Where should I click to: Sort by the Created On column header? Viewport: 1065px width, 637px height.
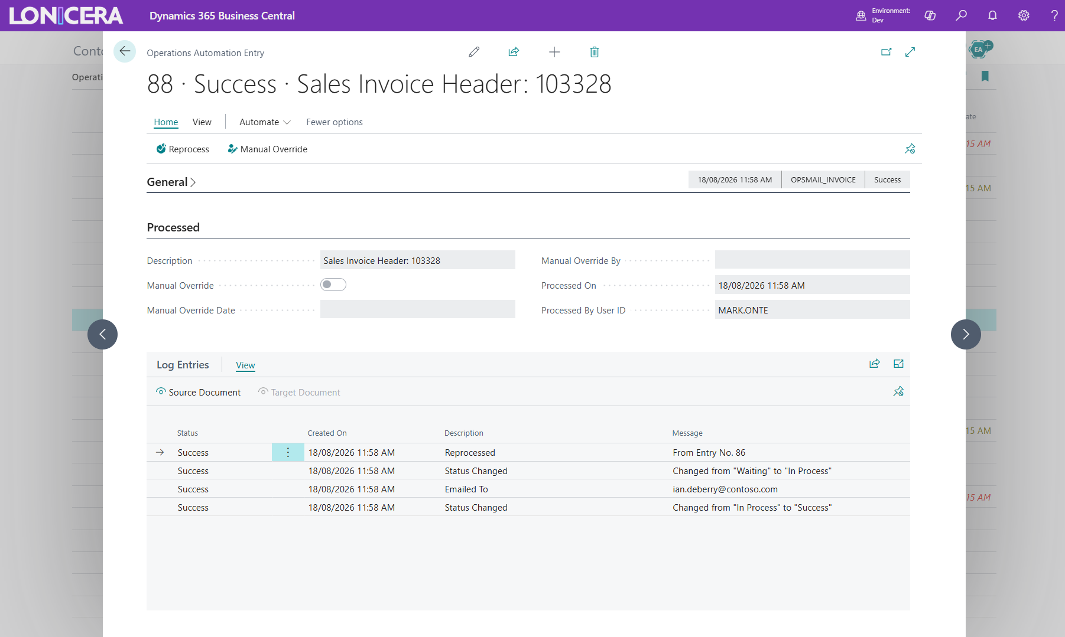(x=327, y=433)
